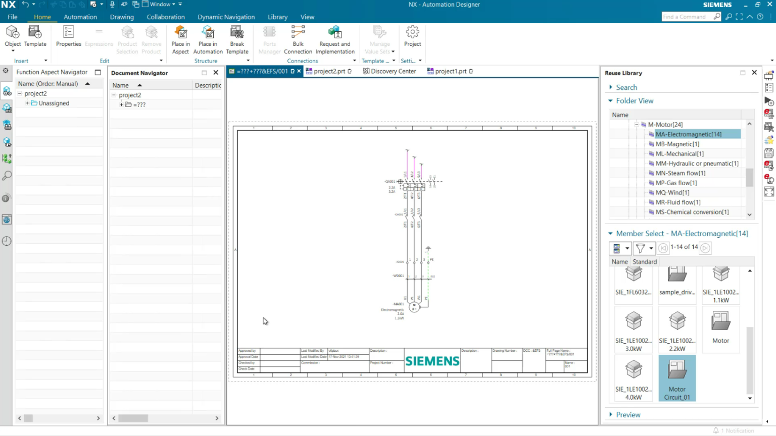Expand the Unassigned folder in Function Aspect Navigator
This screenshot has width=776, height=436.
28,102
